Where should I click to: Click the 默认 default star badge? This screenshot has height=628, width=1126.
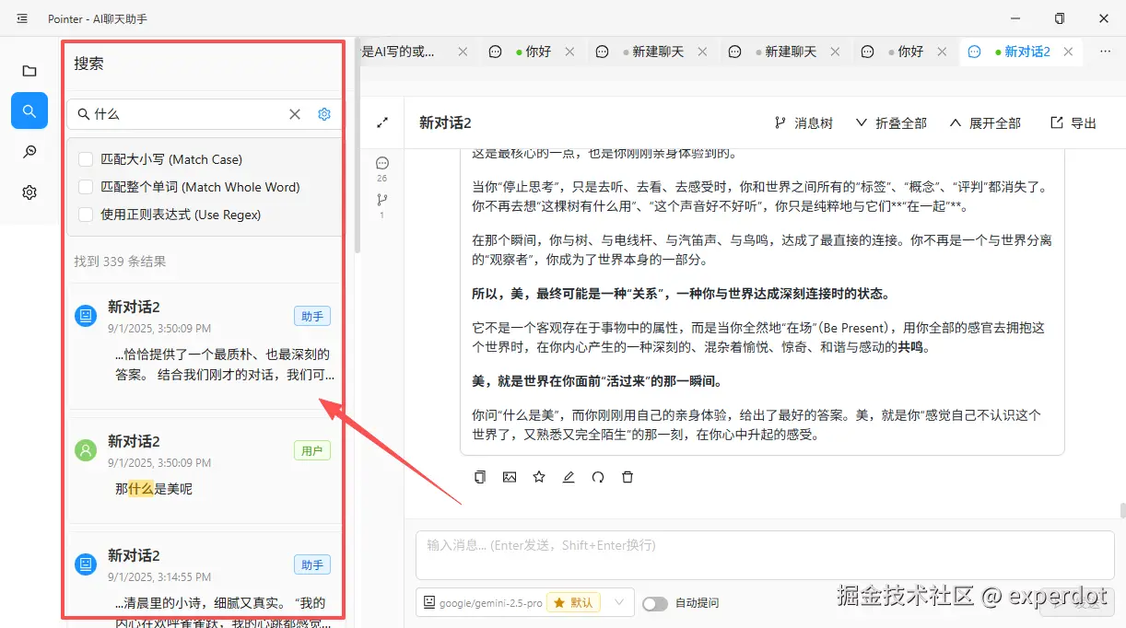[x=573, y=603]
